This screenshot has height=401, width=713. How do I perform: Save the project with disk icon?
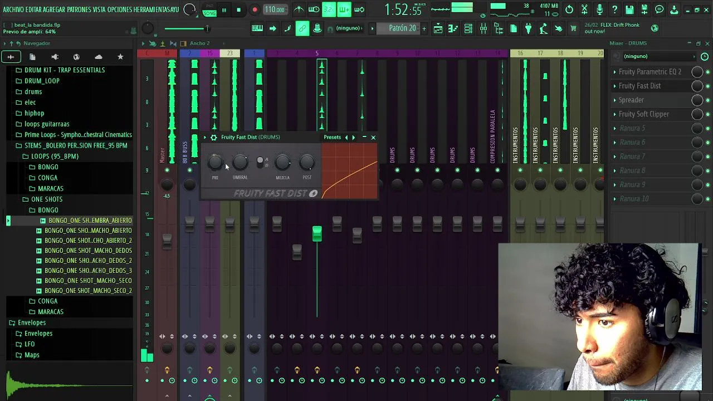[629, 9]
